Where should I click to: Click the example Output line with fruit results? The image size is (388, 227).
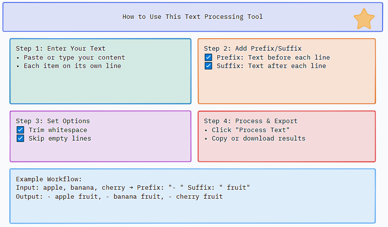(119, 197)
